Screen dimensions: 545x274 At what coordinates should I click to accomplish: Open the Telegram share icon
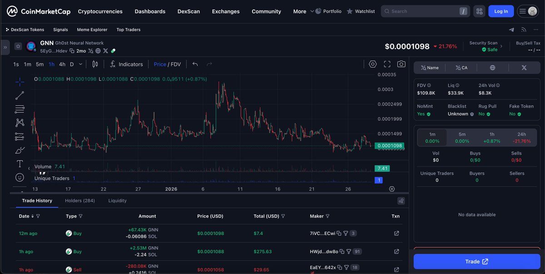[x=512, y=30]
